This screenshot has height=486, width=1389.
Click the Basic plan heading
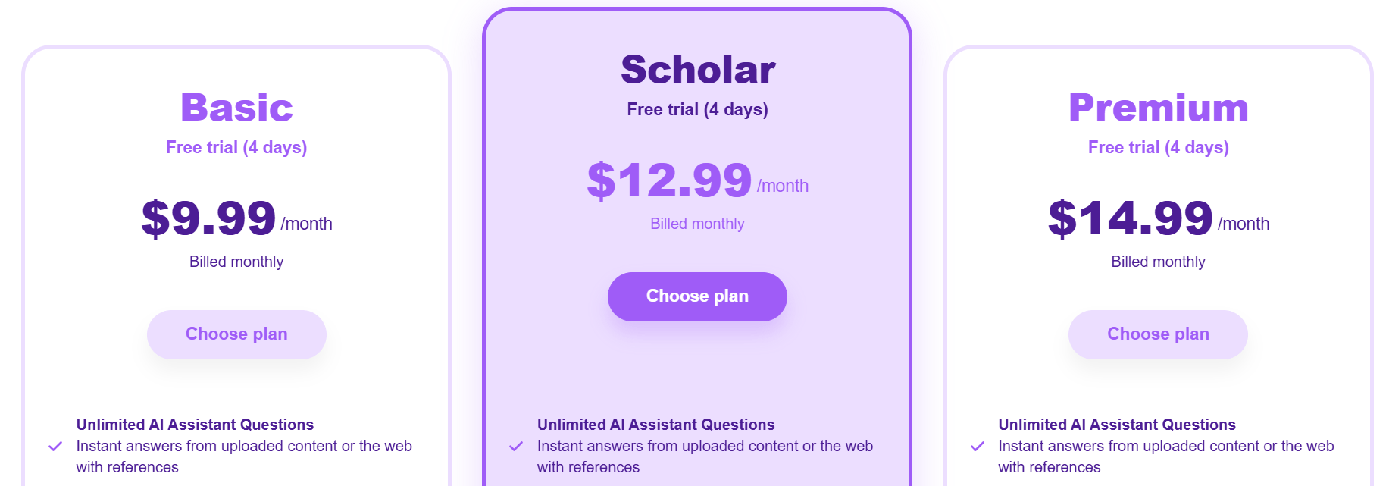(236, 108)
